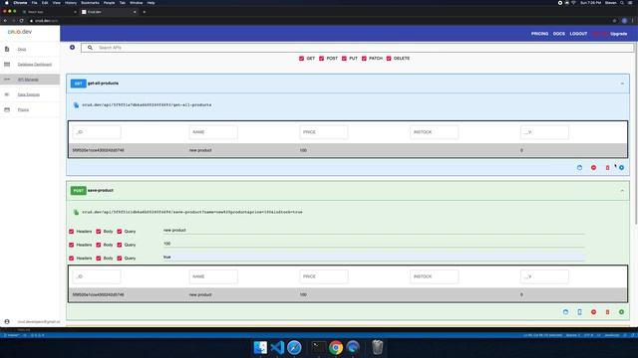This screenshot has height=358, width=638.
Task: Open the Chrome File menu
Action: point(34,3)
